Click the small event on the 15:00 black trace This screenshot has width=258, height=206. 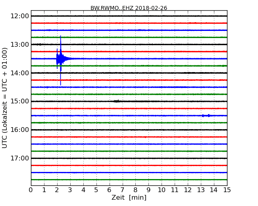pos(117,101)
